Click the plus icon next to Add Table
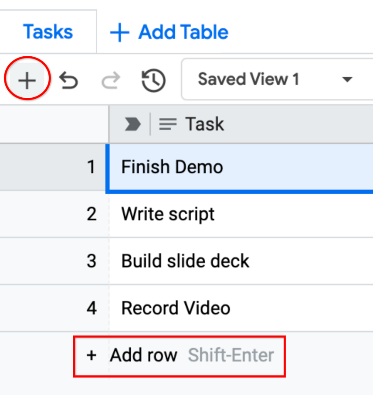 click(120, 33)
